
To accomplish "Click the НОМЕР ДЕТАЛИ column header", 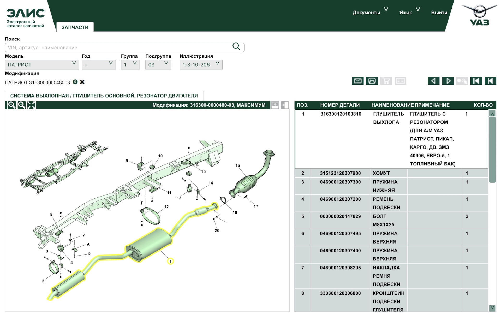I will click(340, 105).
